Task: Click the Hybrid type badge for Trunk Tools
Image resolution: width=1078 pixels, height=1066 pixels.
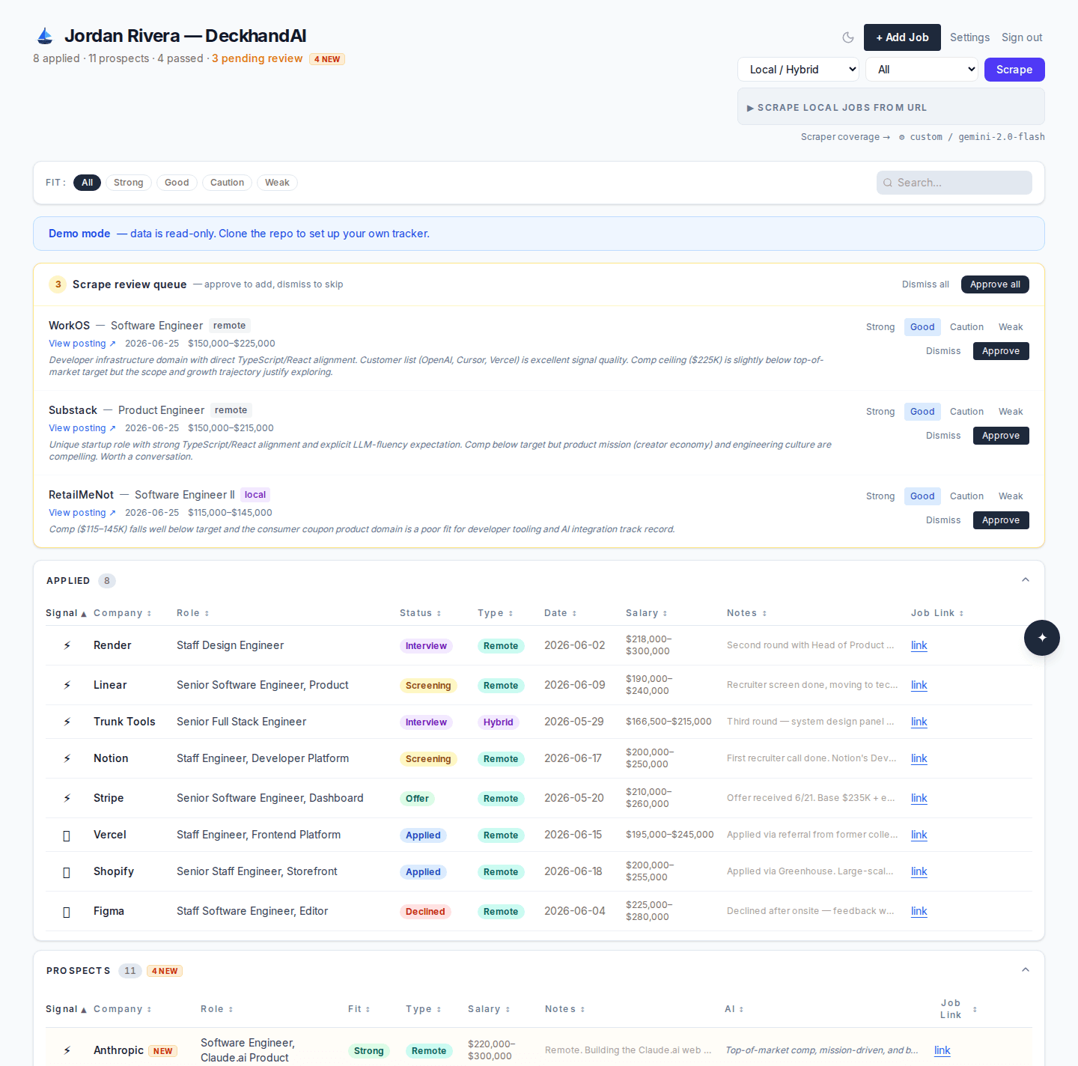Action: point(498,722)
